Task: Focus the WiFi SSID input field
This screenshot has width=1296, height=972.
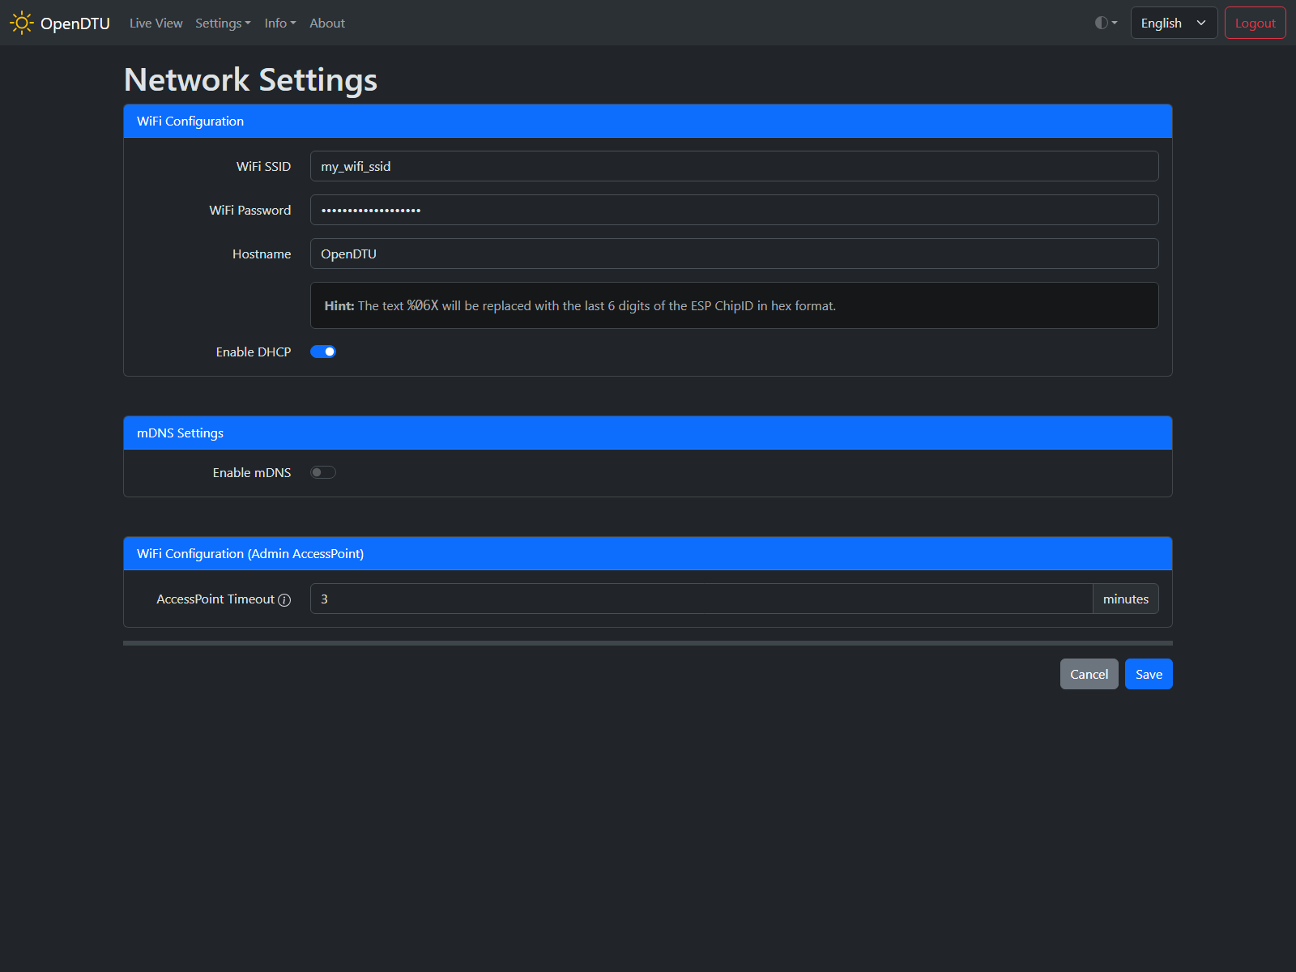Action: [x=734, y=166]
